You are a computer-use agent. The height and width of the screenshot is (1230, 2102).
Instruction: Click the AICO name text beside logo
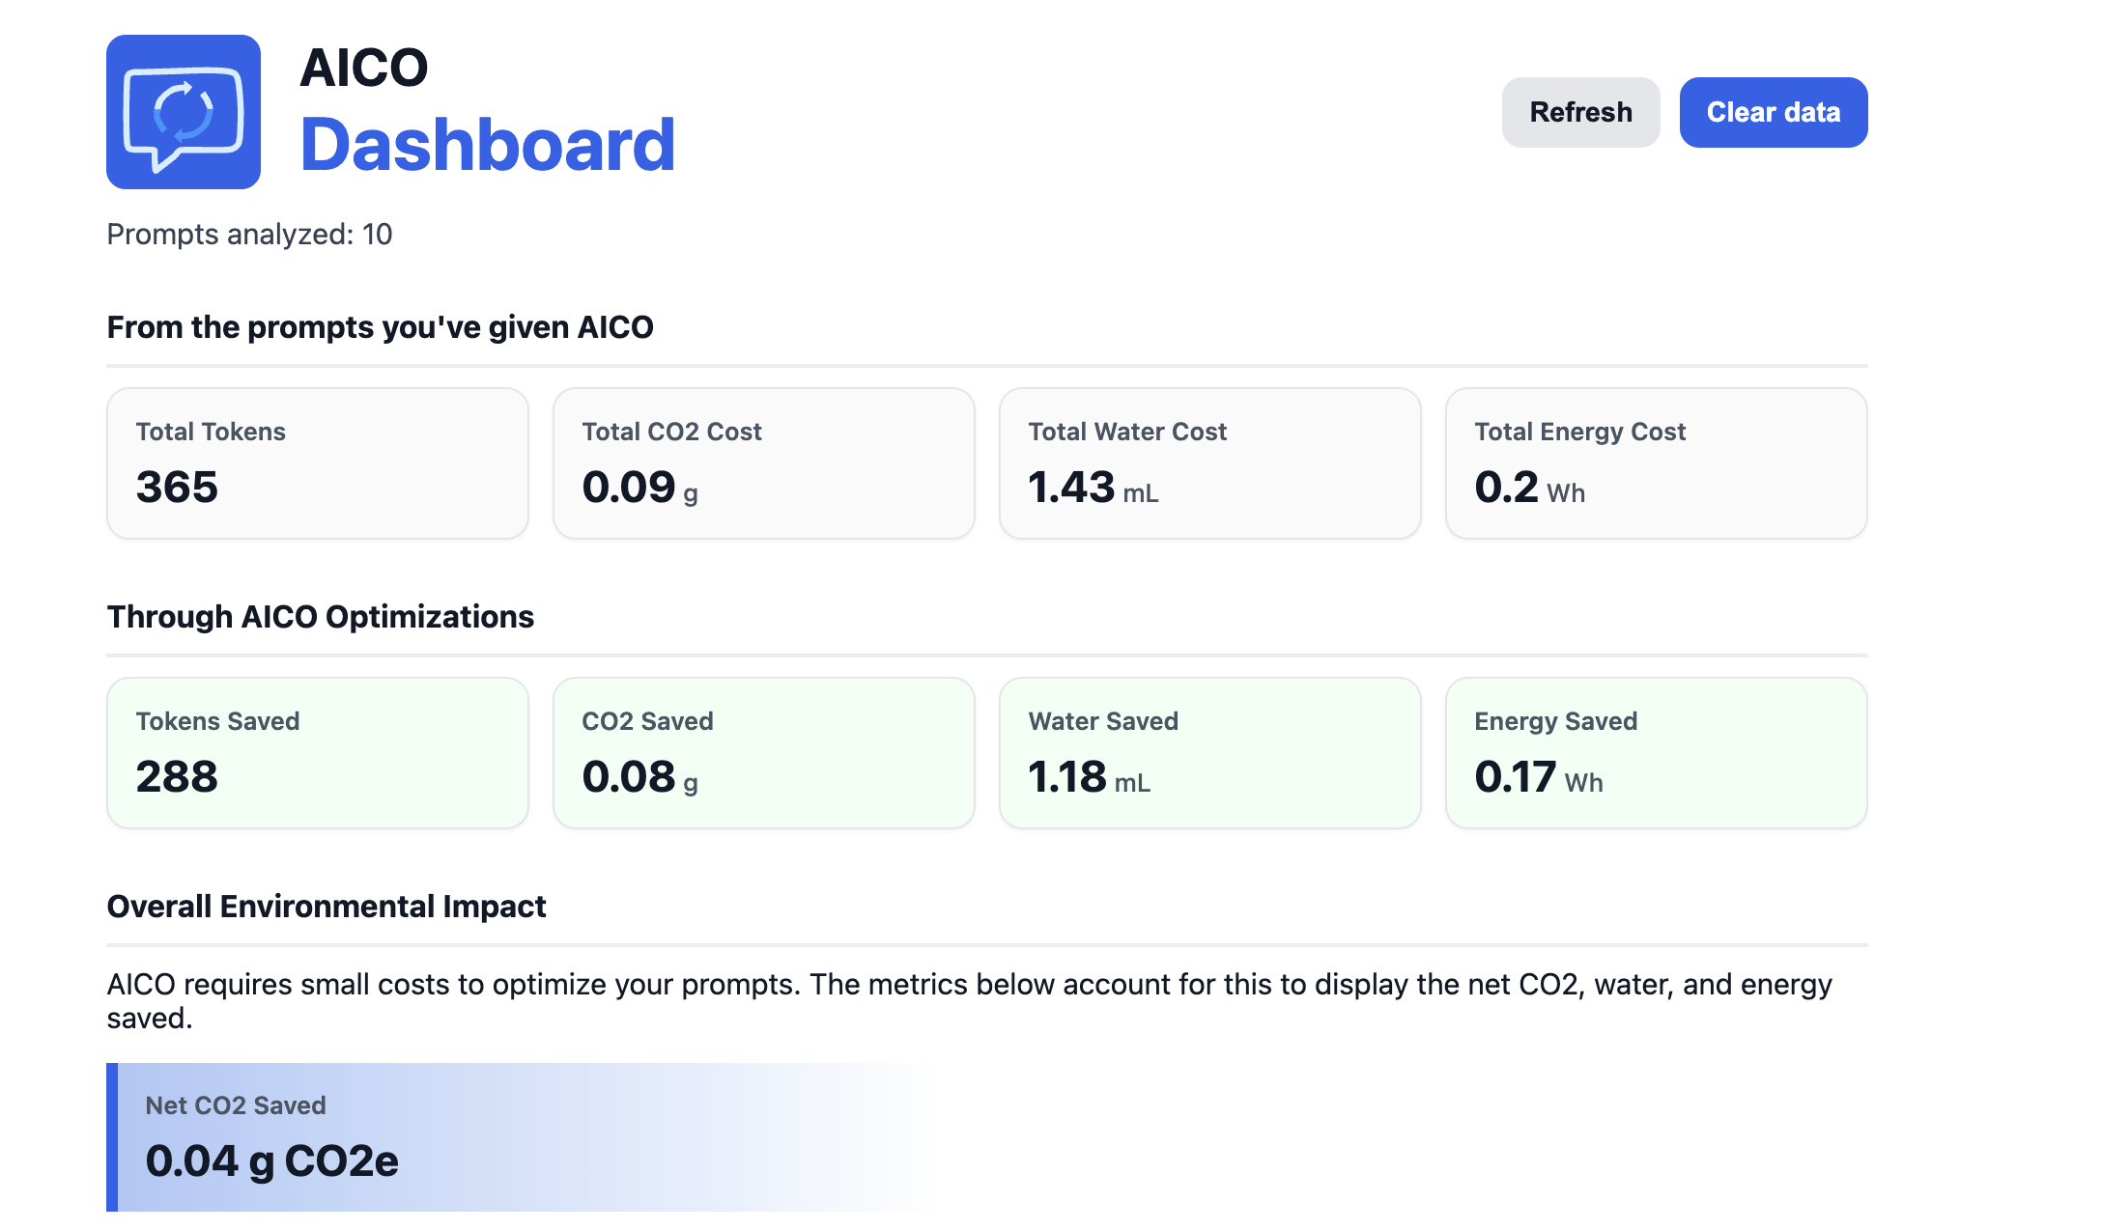pos(363,68)
